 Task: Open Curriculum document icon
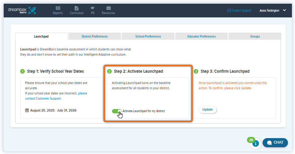[x=77, y=8]
